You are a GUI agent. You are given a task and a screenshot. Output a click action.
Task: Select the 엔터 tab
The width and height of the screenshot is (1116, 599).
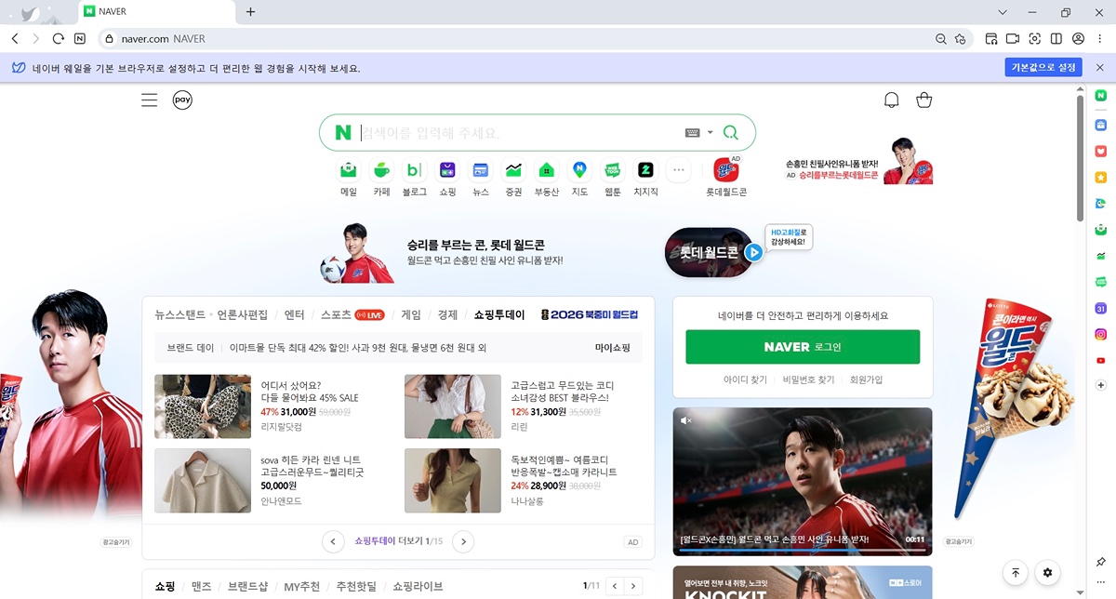(x=295, y=314)
